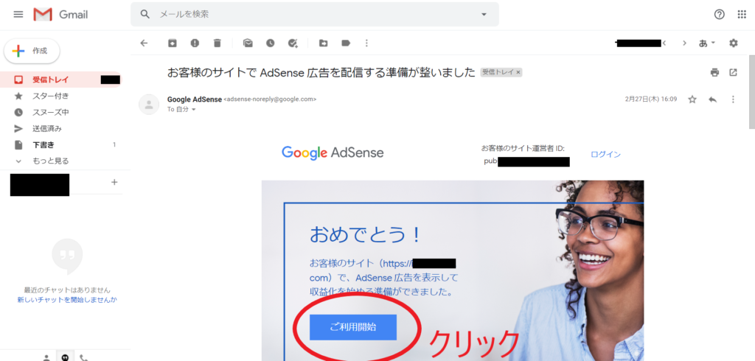Open search options dropdown arrow
The width and height of the screenshot is (755, 361).
(x=484, y=15)
